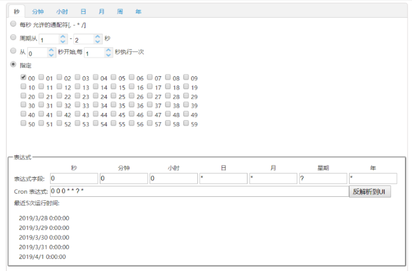This screenshot has height=271, width=412.
Task: Click the 年 expression field
Action: click(x=373, y=179)
